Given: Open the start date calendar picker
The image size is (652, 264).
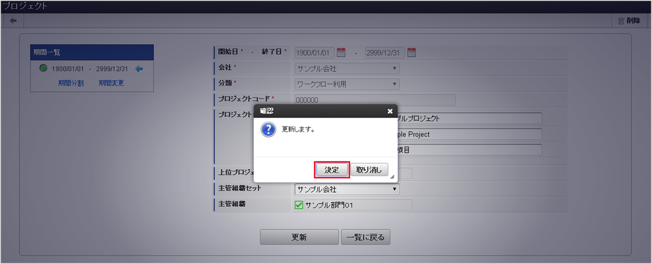Looking at the screenshot, I should [x=341, y=52].
